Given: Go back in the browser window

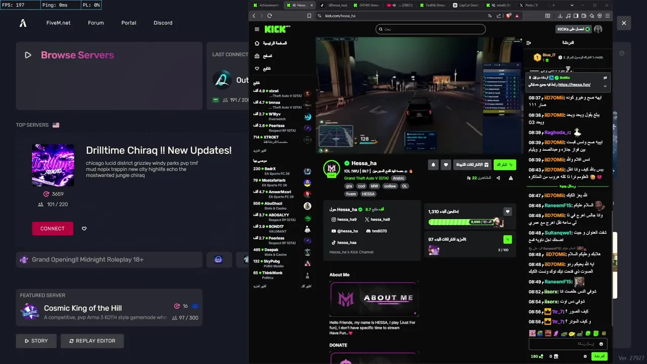Looking at the screenshot, I should click(254, 16).
